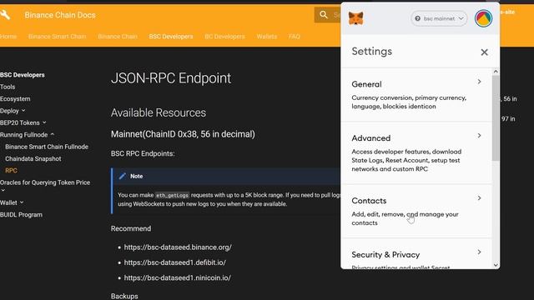Open BUIDL Program in the sidebar

[21, 215]
